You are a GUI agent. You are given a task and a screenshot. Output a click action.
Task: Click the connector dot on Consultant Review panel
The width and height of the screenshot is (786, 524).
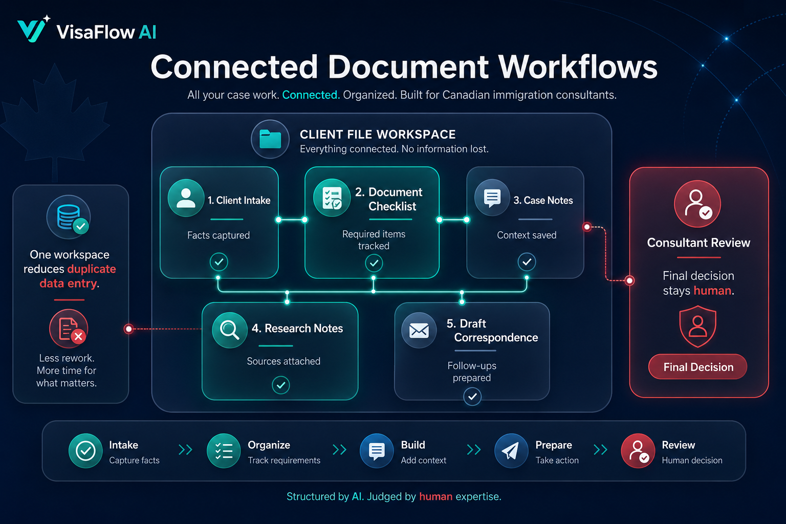(630, 280)
